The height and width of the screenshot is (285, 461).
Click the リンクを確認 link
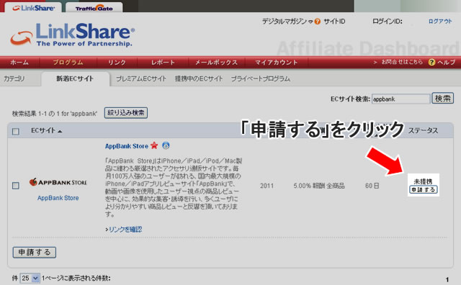tap(125, 230)
